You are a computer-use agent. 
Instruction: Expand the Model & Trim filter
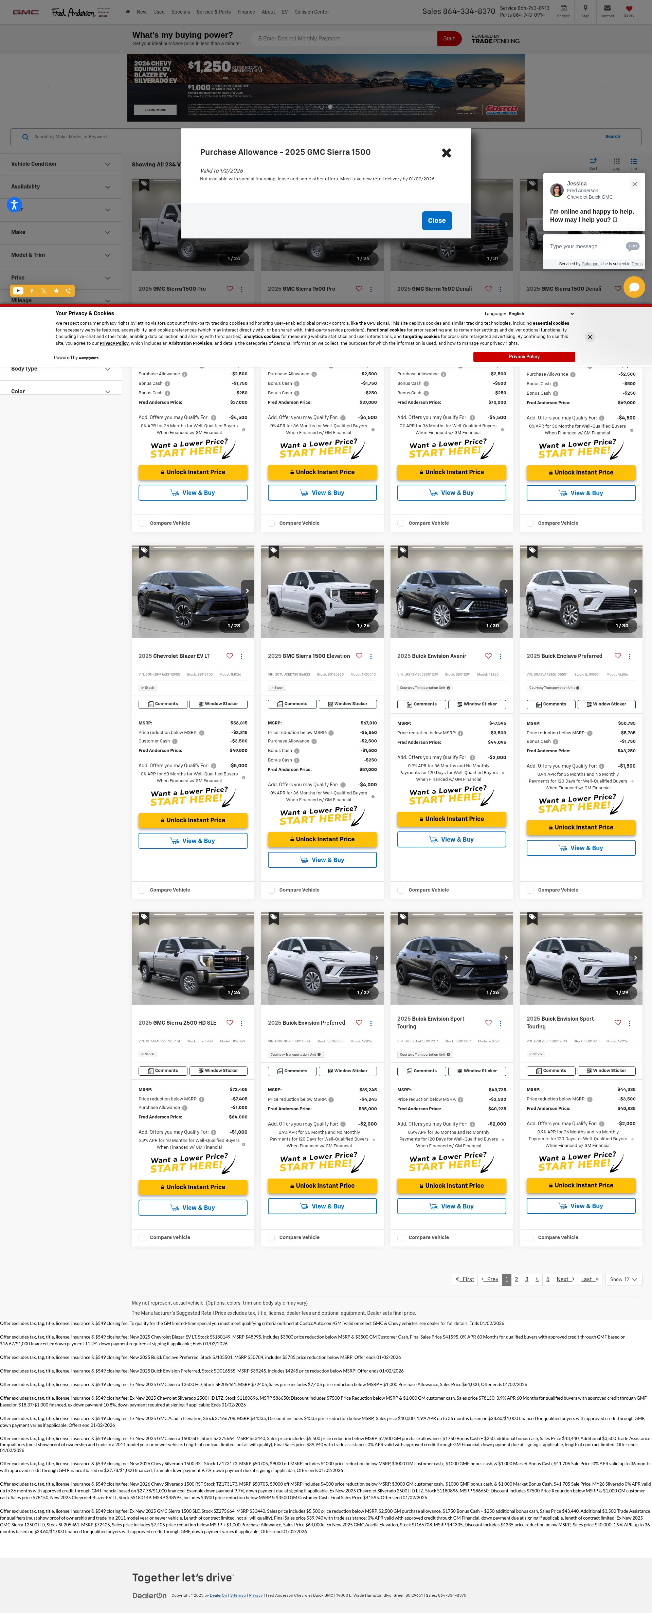(61, 255)
